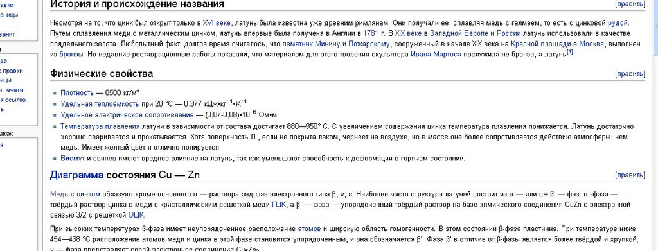Click sidebar link ending in 'я ссылка'
This screenshot has width=658, height=251.
pyautogui.click(x=13, y=100)
